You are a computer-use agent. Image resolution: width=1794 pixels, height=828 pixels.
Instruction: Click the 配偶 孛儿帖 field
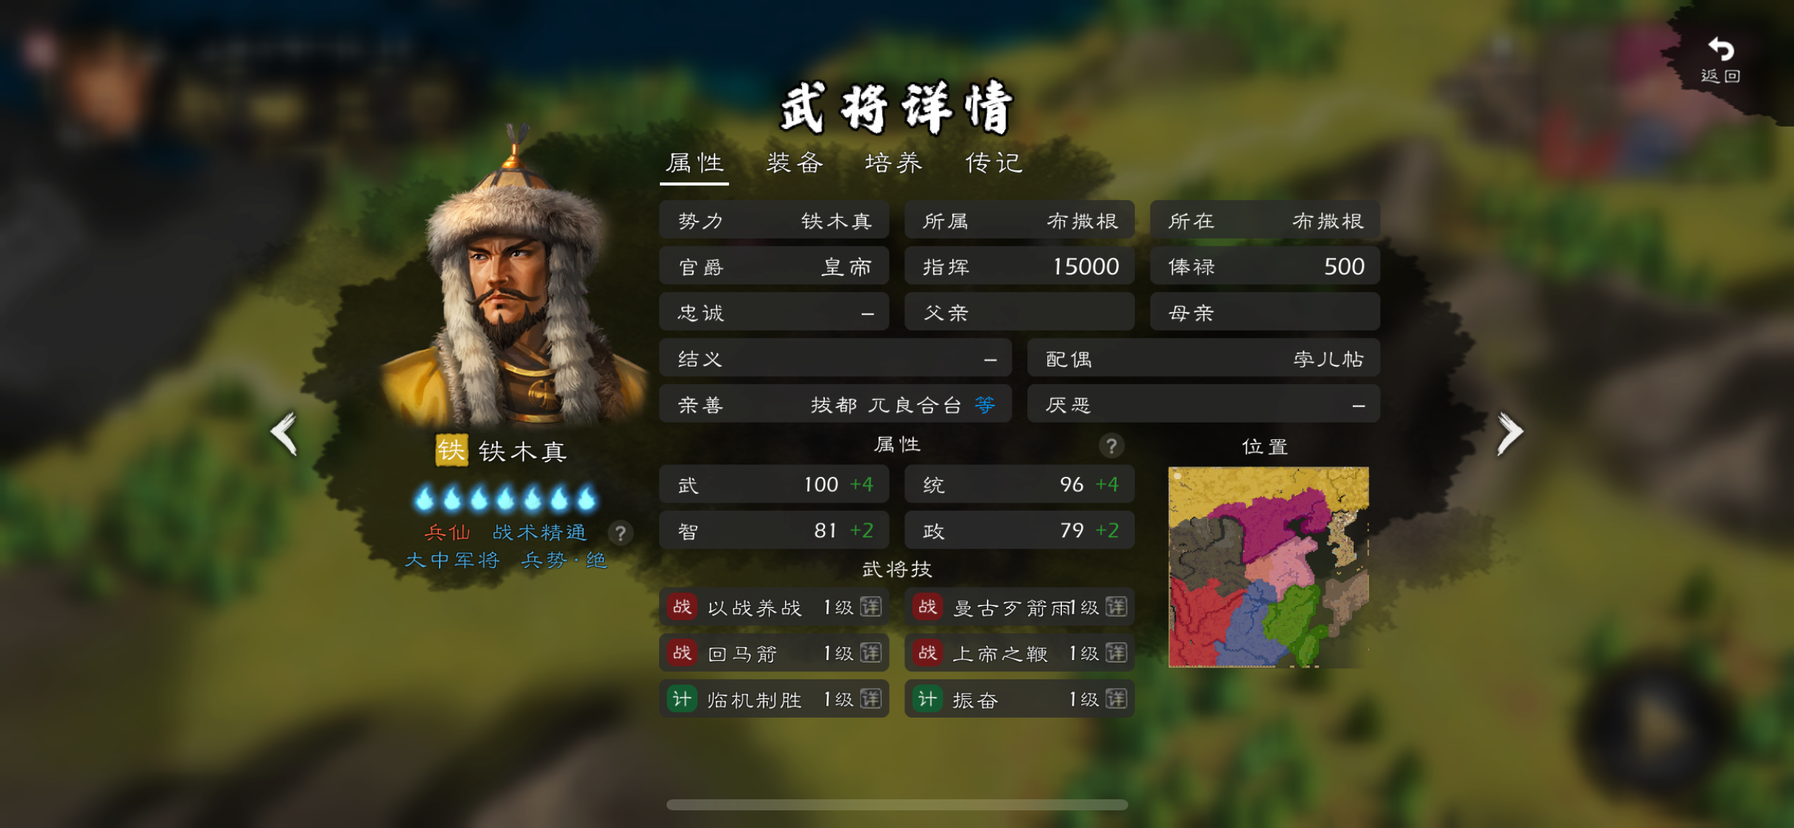(x=1203, y=358)
